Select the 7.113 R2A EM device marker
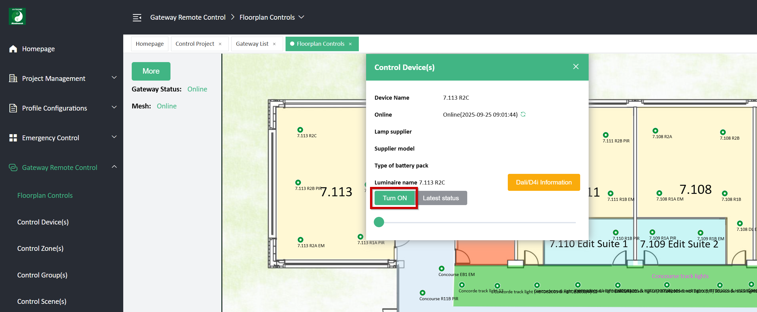The height and width of the screenshot is (312, 757). [x=300, y=240]
